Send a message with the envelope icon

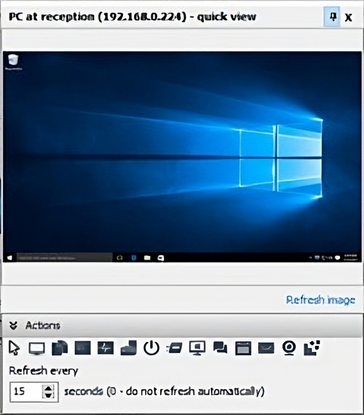pos(266,348)
